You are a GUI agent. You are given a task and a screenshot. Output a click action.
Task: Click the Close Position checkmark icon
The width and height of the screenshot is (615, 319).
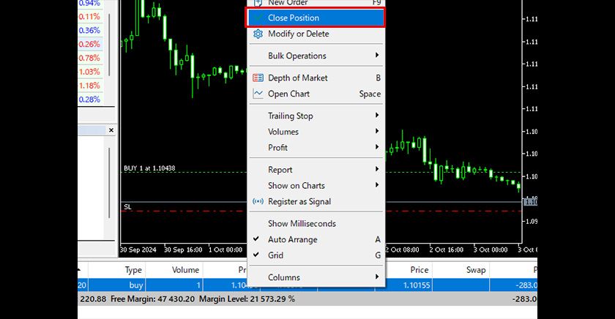pos(258,18)
